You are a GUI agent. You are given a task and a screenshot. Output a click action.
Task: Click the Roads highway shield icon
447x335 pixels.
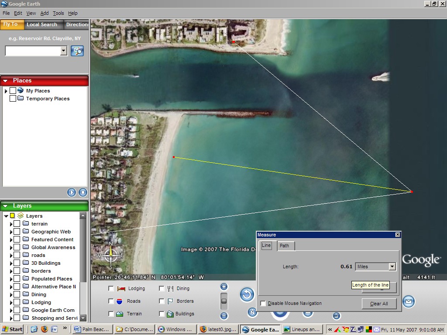[120, 301]
